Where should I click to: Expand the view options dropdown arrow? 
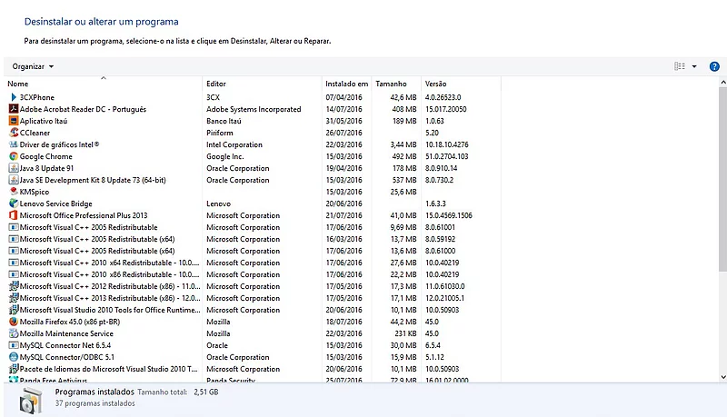(694, 66)
